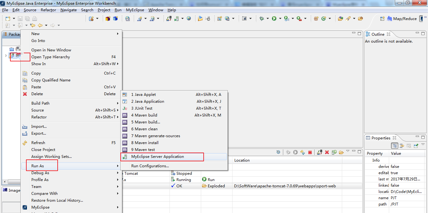This screenshot has width=428, height=213.
Task: Open the MyEclipse menu in menu bar
Action: coord(135,10)
